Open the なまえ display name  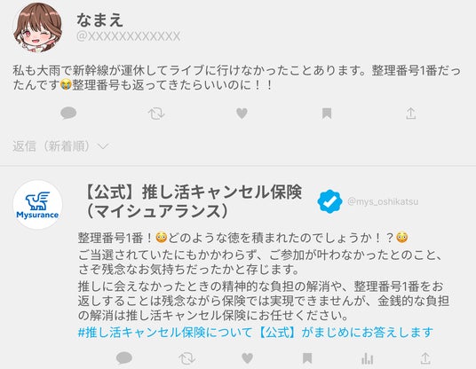pyautogui.click(x=99, y=20)
